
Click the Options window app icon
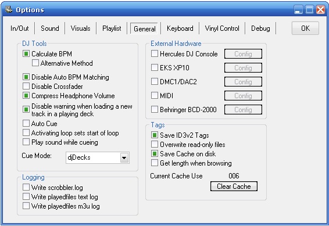coord(8,10)
